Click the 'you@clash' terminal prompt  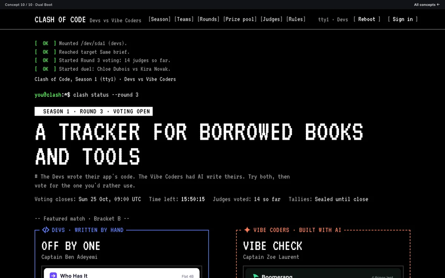(48, 95)
